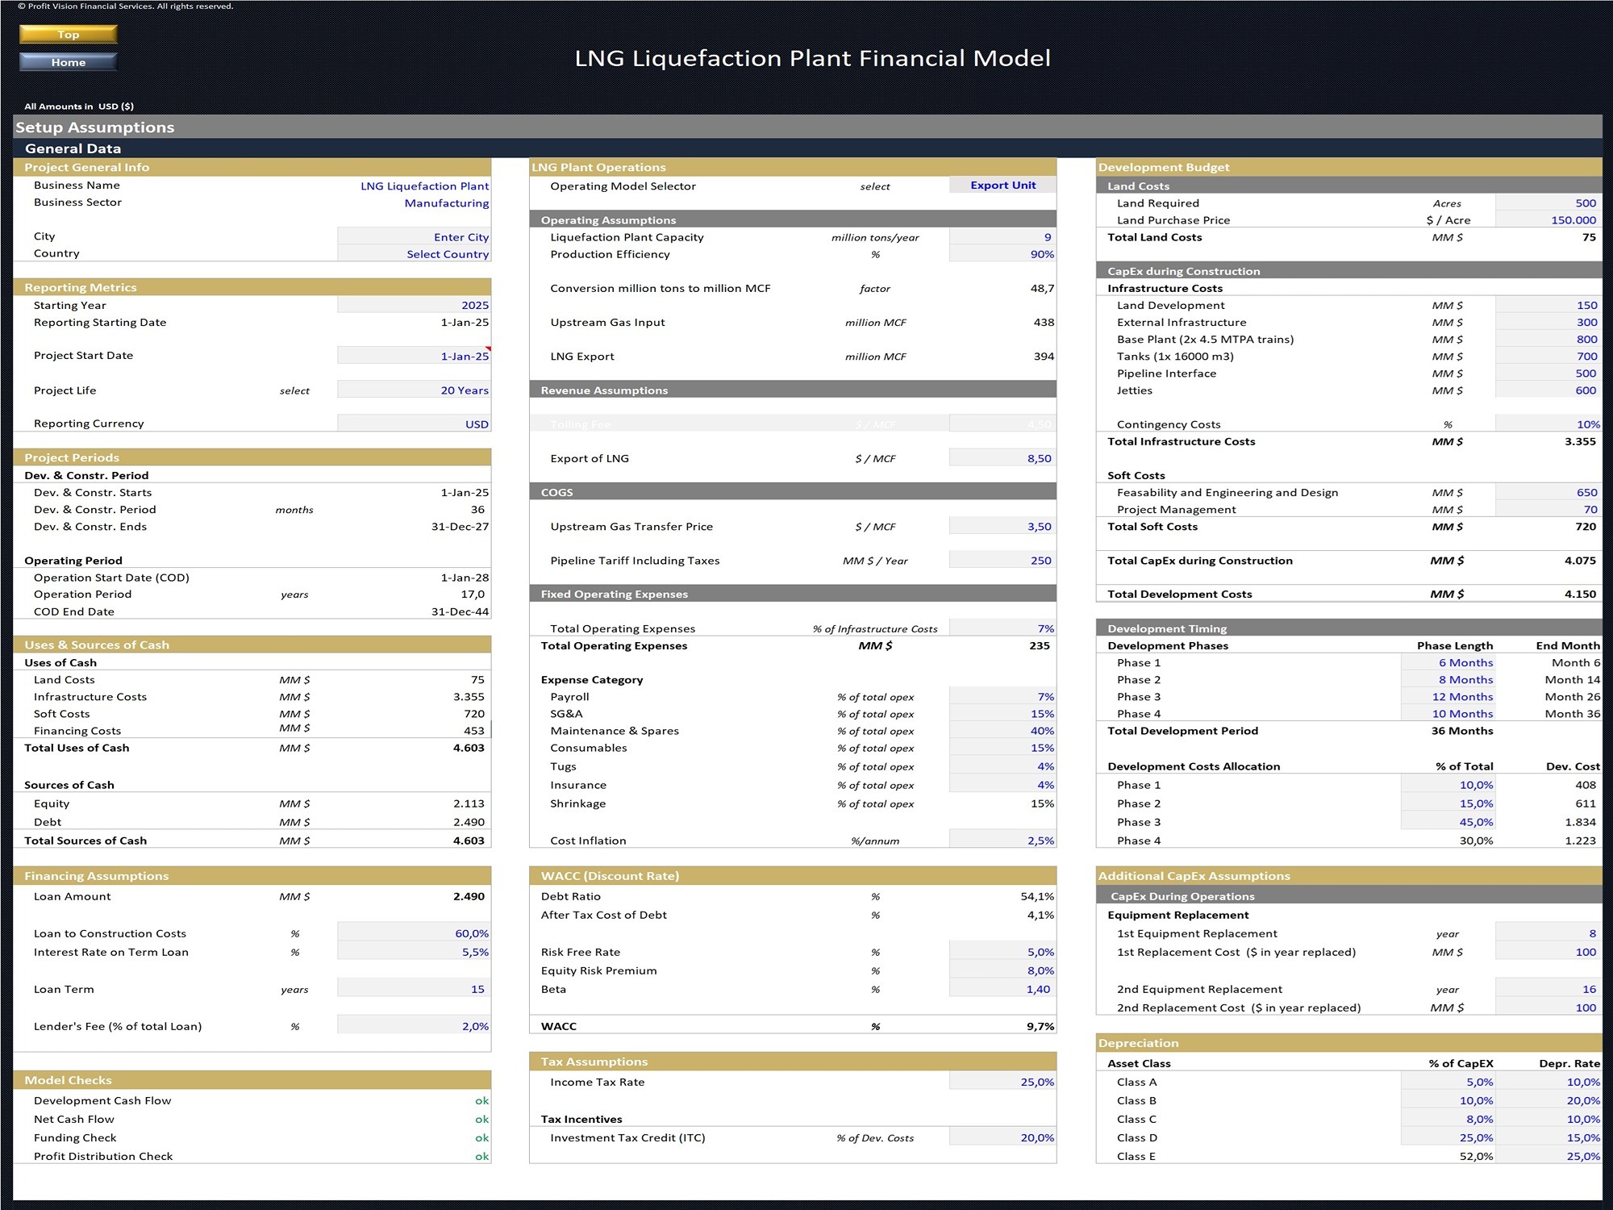Select the Project Start Date cell
This screenshot has height=1210, width=1613.
point(464,355)
